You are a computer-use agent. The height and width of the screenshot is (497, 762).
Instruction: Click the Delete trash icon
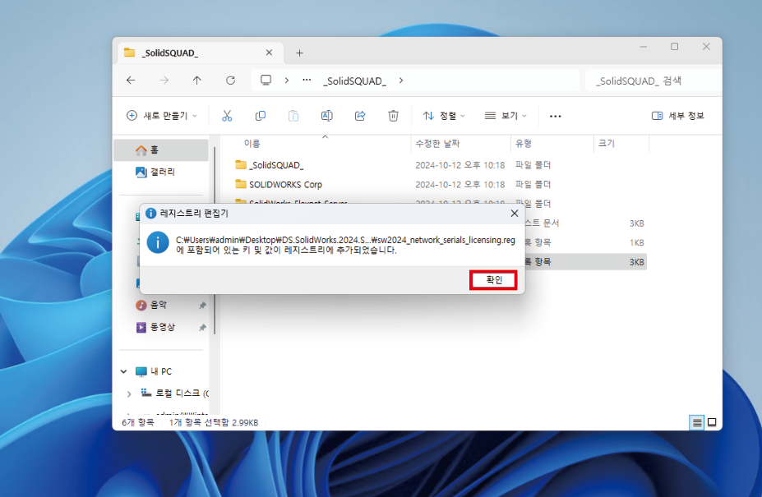(x=393, y=116)
